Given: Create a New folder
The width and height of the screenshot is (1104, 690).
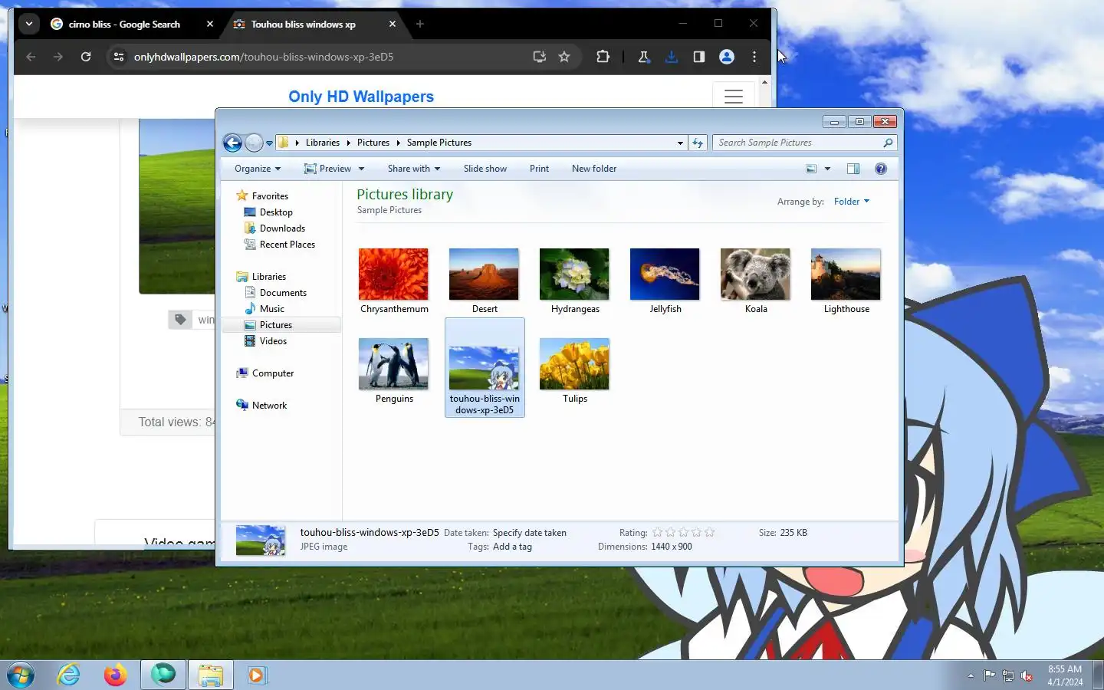Looking at the screenshot, I should (x=594, y=169).
